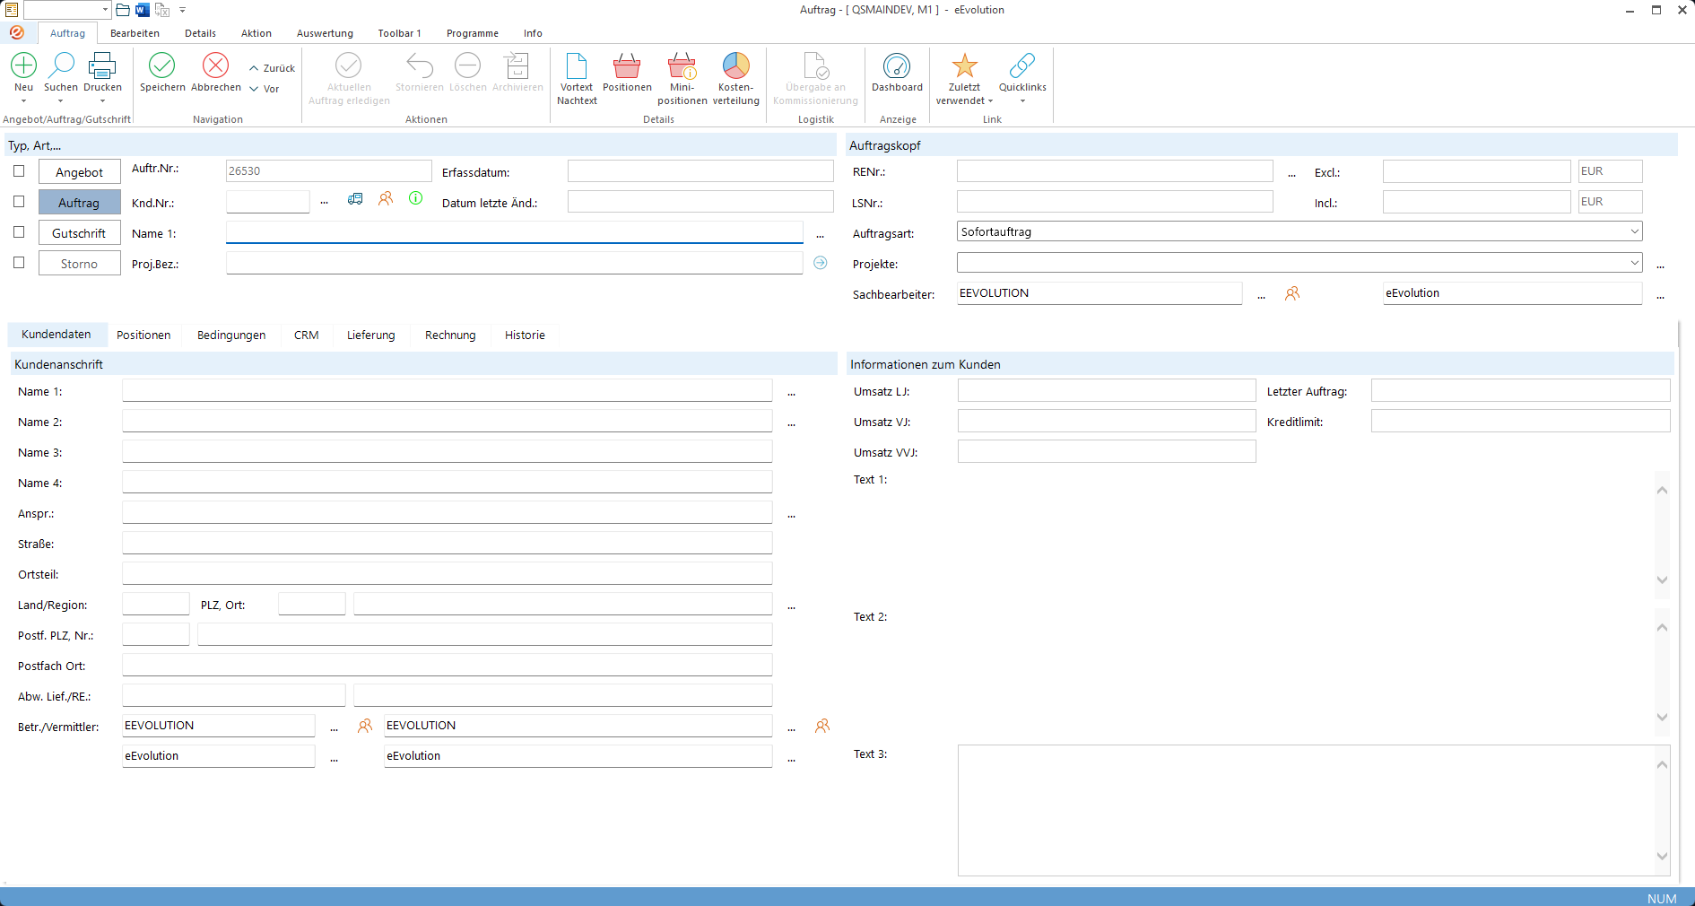Screen dimensions: 1695x906
Task: Open Vortext Nachtext details
Action: click(577, 79)
